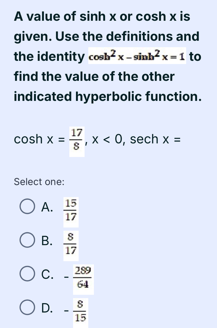217x328 pixels.
Task: Select radio button for option B
Action: point(28,241)
